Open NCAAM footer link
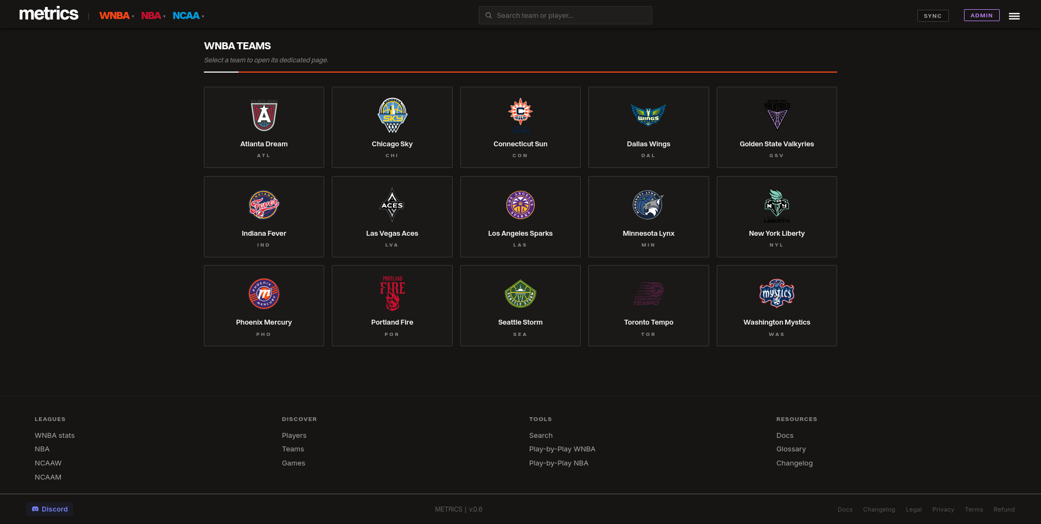This screenshot has width=1041, height=524. tap(48, 477)
